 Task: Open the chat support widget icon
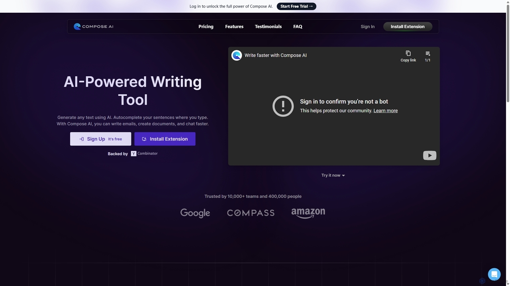pyautogui.click(x=494, y=274)
